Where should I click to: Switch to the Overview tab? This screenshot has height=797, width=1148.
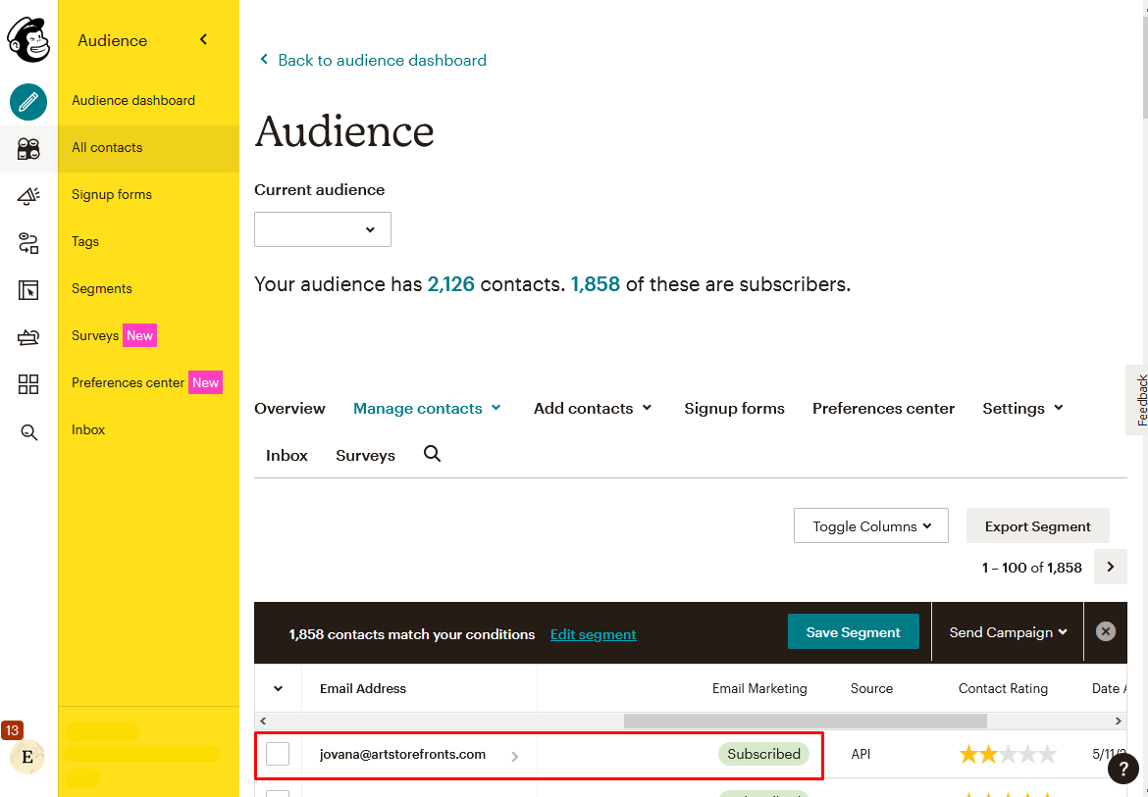coord(289,408)
